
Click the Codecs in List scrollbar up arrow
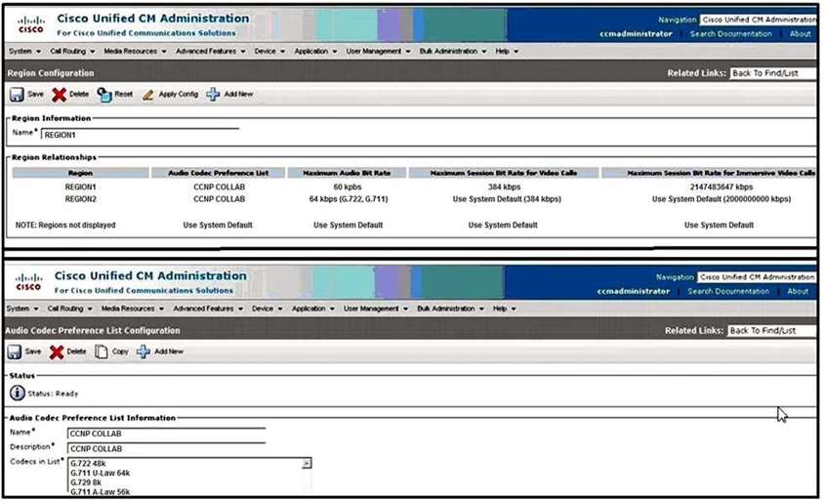(307, 463)
